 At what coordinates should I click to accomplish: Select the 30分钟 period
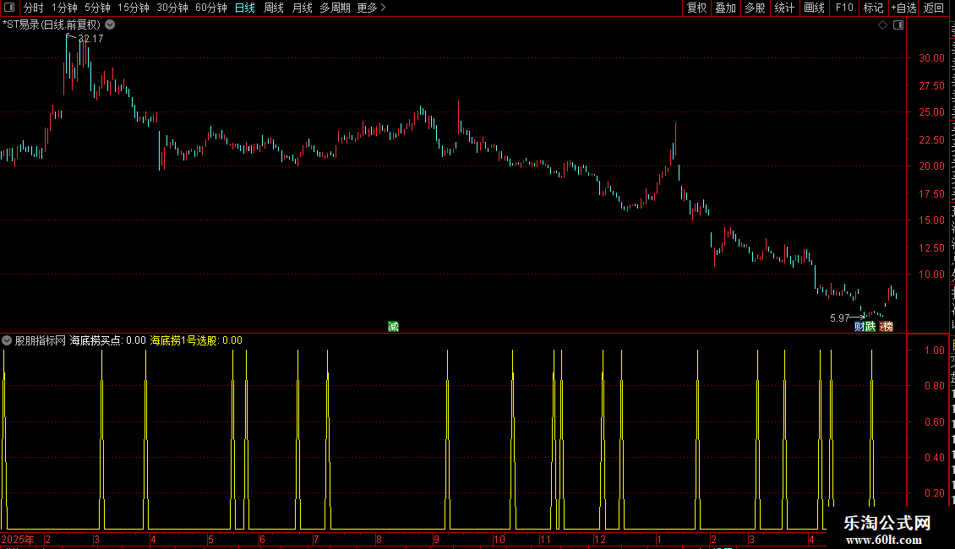[172, 8]
